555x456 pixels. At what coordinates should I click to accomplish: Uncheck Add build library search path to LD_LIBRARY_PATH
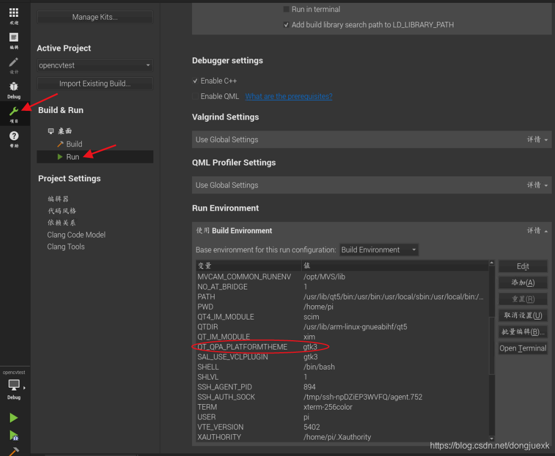tap(287, 24)
